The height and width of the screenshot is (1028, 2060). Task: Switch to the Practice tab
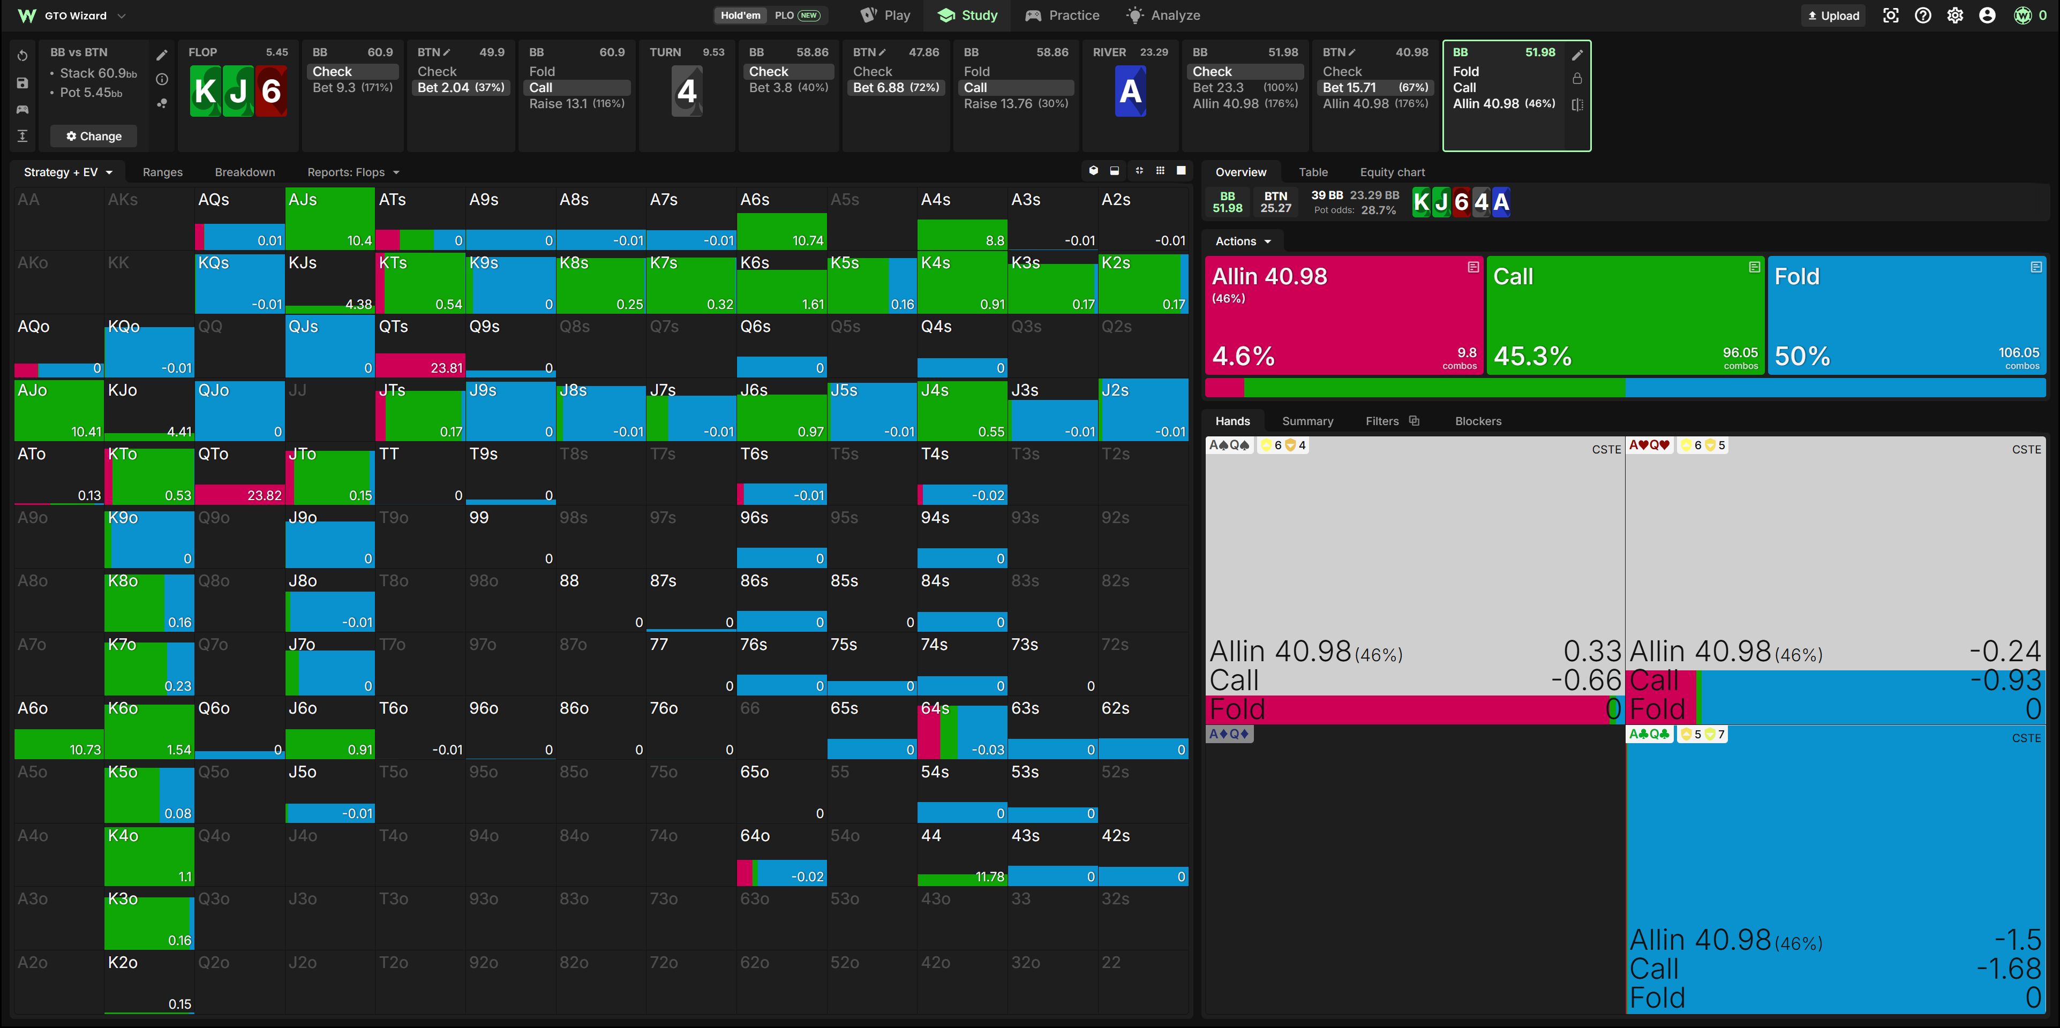click(x=1062, y=15)
